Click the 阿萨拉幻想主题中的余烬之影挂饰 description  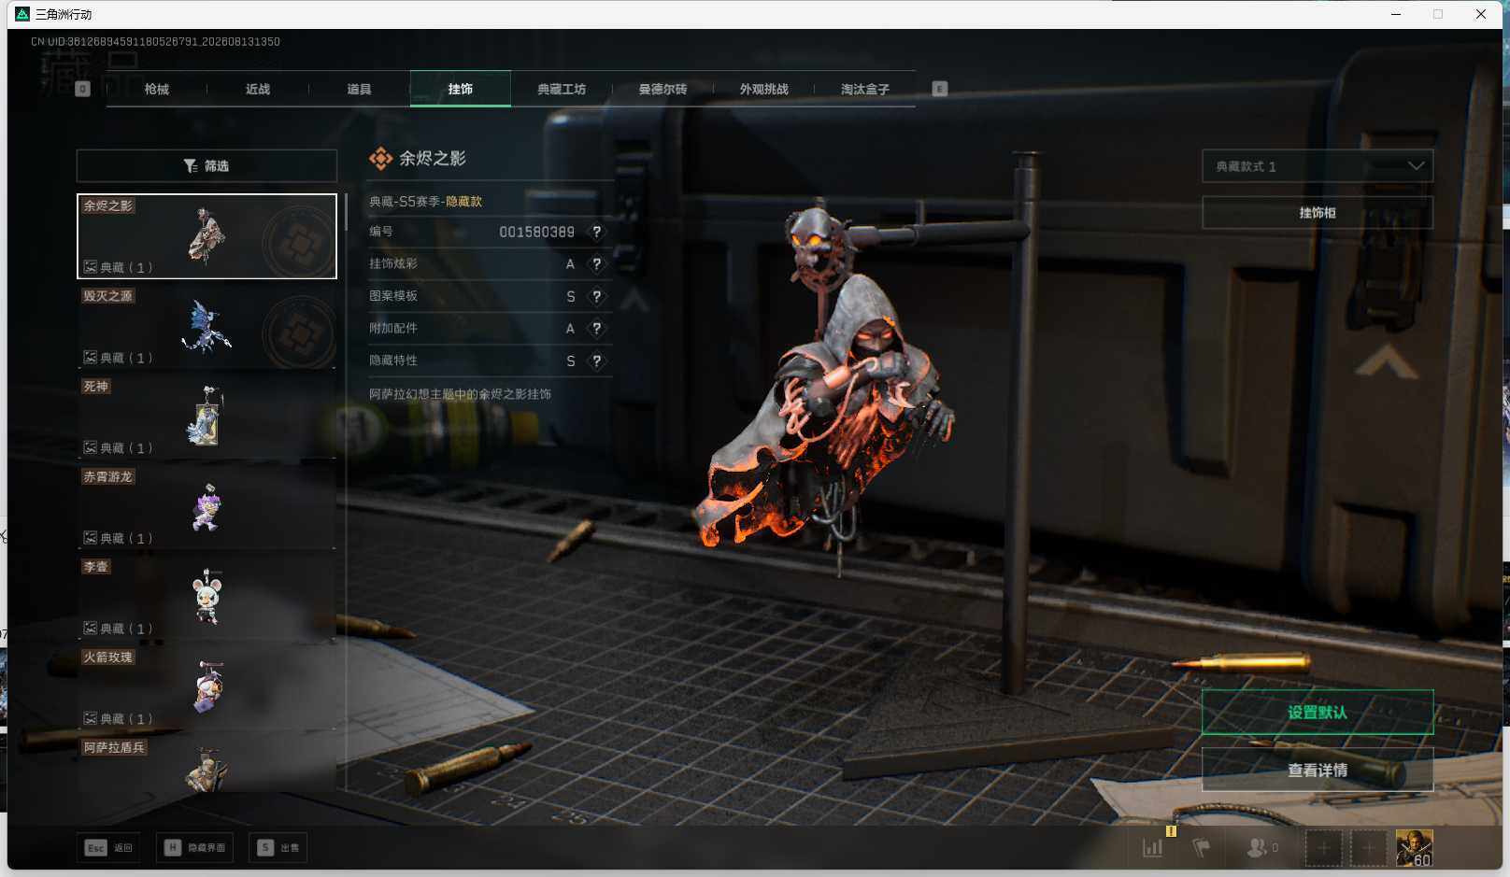coord(460,394)
